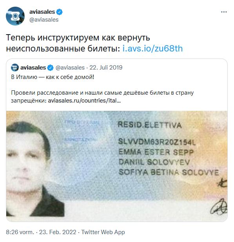Click the 8:26 vorm. timestamp
The image size is (234, 242).
click(20, 232)
